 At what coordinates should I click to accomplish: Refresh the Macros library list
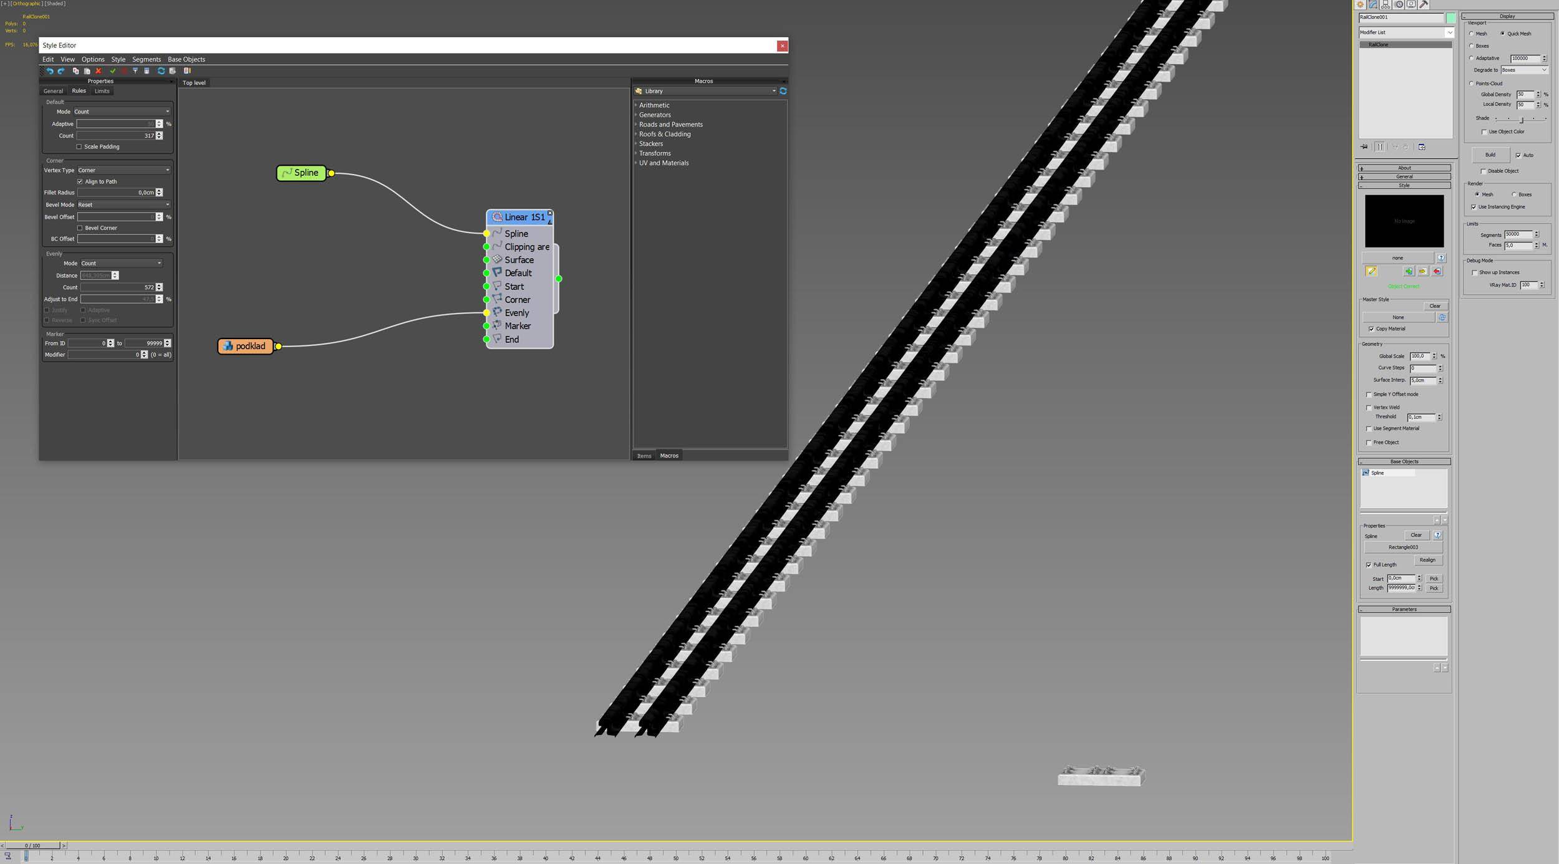tap(783, 91)
